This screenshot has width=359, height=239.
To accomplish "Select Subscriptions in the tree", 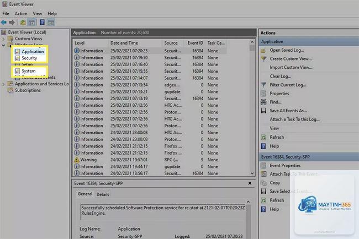I will pos(28,90).
